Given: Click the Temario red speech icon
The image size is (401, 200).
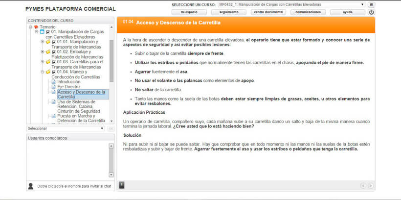Looking at the screenshot, I should click(x=36, y=27).
